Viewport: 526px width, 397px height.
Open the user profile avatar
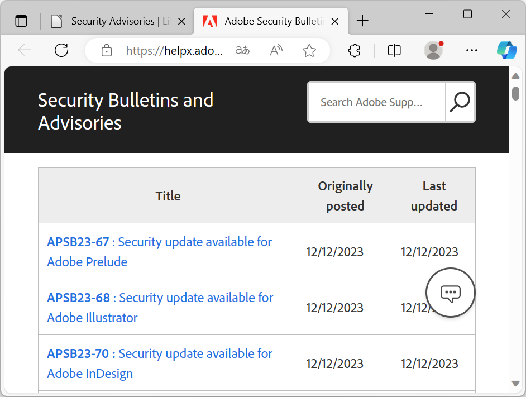click(x=433, y=50)
